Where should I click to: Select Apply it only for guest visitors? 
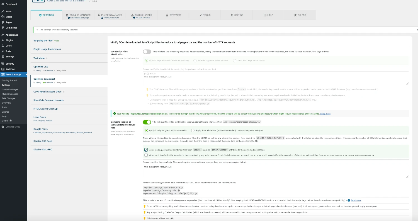point(146,130)
